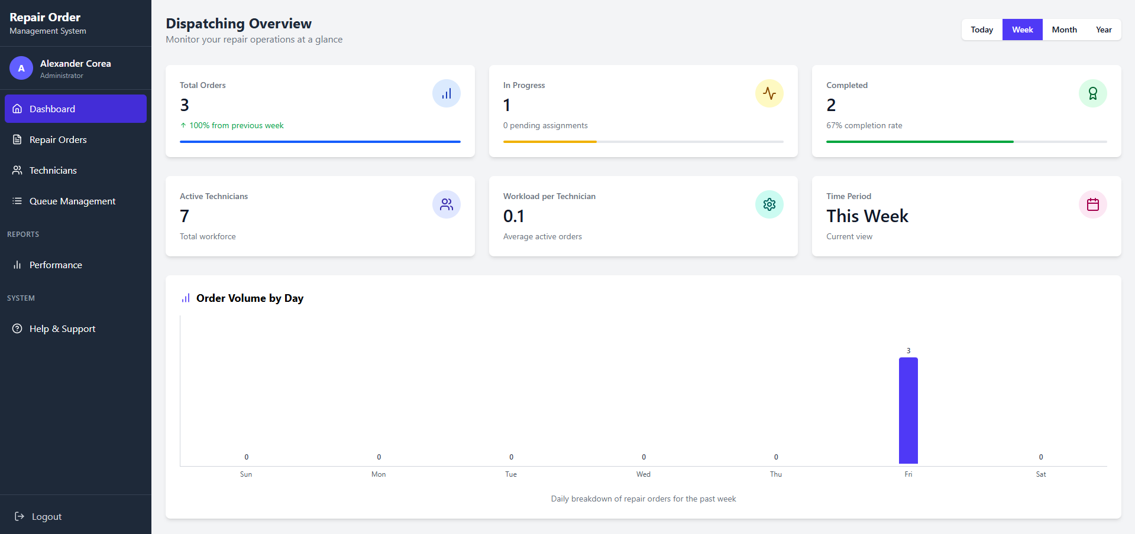Viewport: 1135px width, 534px height.
Task: Click the 'Dispatching Overview' page title
Action: pyautogui.click(x=238, y=24)
